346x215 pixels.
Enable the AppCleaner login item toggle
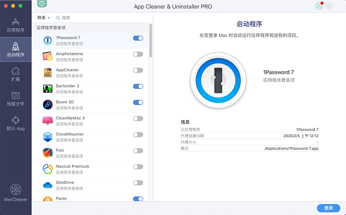[x=138, y=70]
